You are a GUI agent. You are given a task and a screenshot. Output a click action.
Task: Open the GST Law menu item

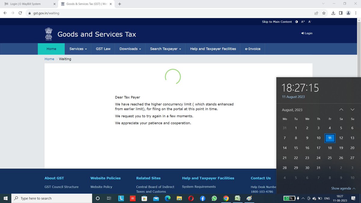click(103, 49)
